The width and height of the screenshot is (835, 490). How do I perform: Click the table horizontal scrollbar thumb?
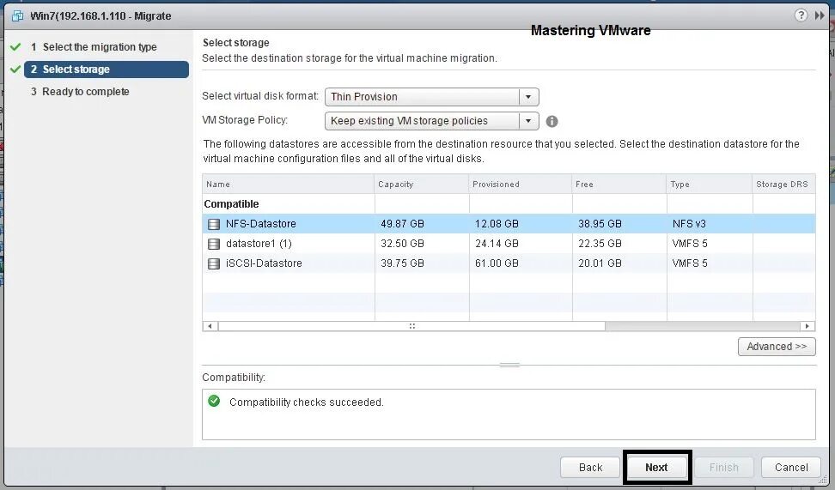pyautogui.click(x=411, y=325)
